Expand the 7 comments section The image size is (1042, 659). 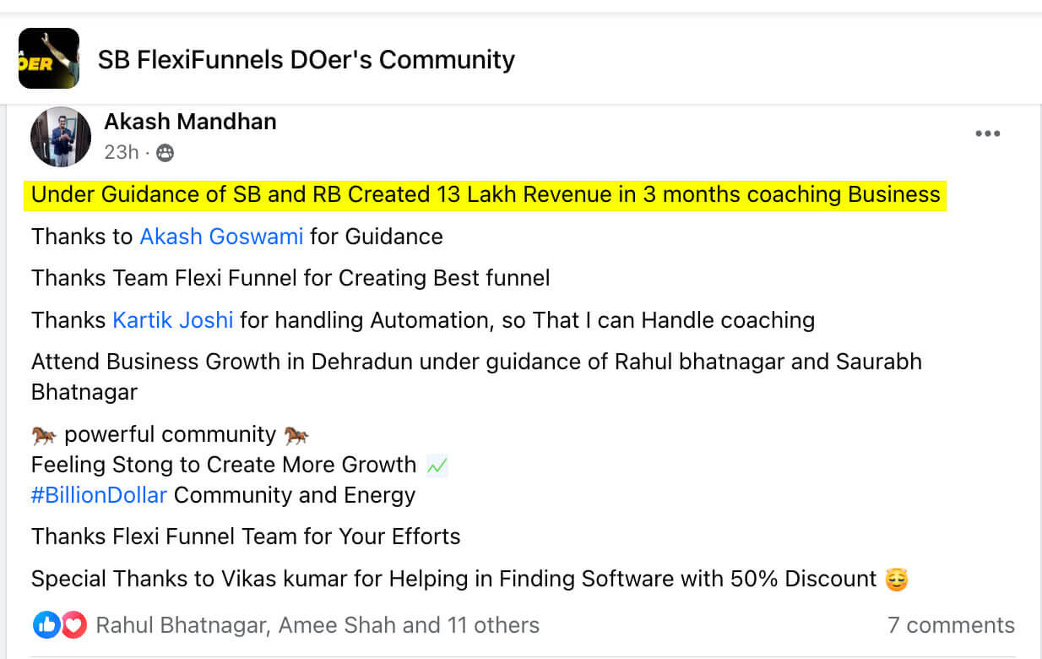coord(951,625)
